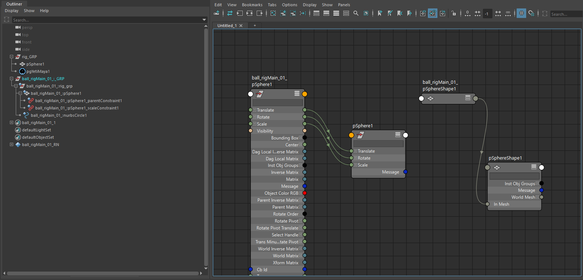
Task: Collapse ball_rigMain_01_:rig_grp in Outliner
Action: (x=16, y=86)
